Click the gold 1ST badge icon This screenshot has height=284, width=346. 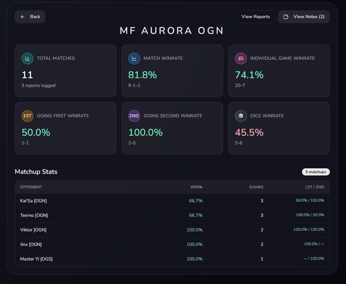27,116
